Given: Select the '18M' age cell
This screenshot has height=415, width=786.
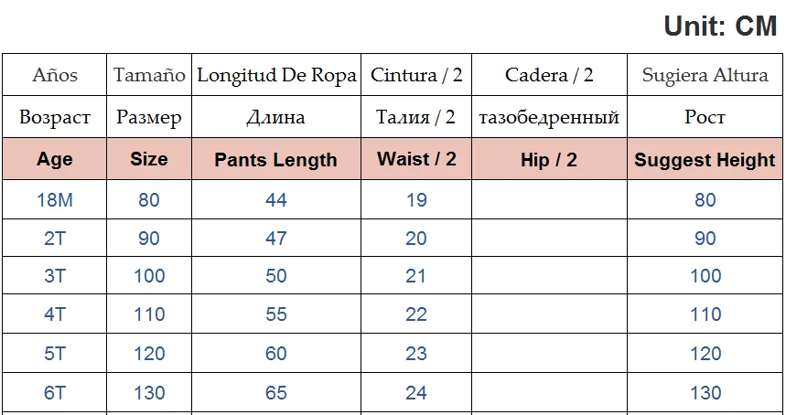Looking at the screenshot, I should coord(55,199).
